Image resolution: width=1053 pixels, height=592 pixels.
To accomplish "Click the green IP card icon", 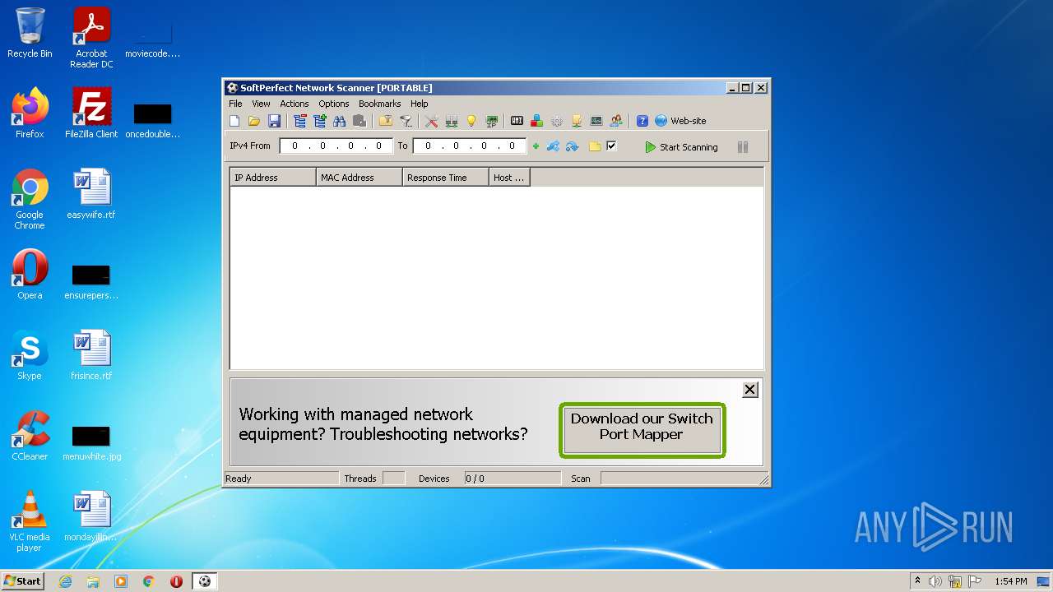I will coord(492,121).
